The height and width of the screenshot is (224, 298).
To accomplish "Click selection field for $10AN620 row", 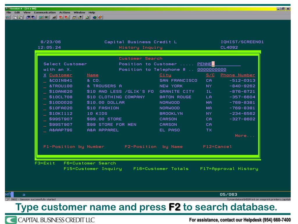I will tap(45, 92).
